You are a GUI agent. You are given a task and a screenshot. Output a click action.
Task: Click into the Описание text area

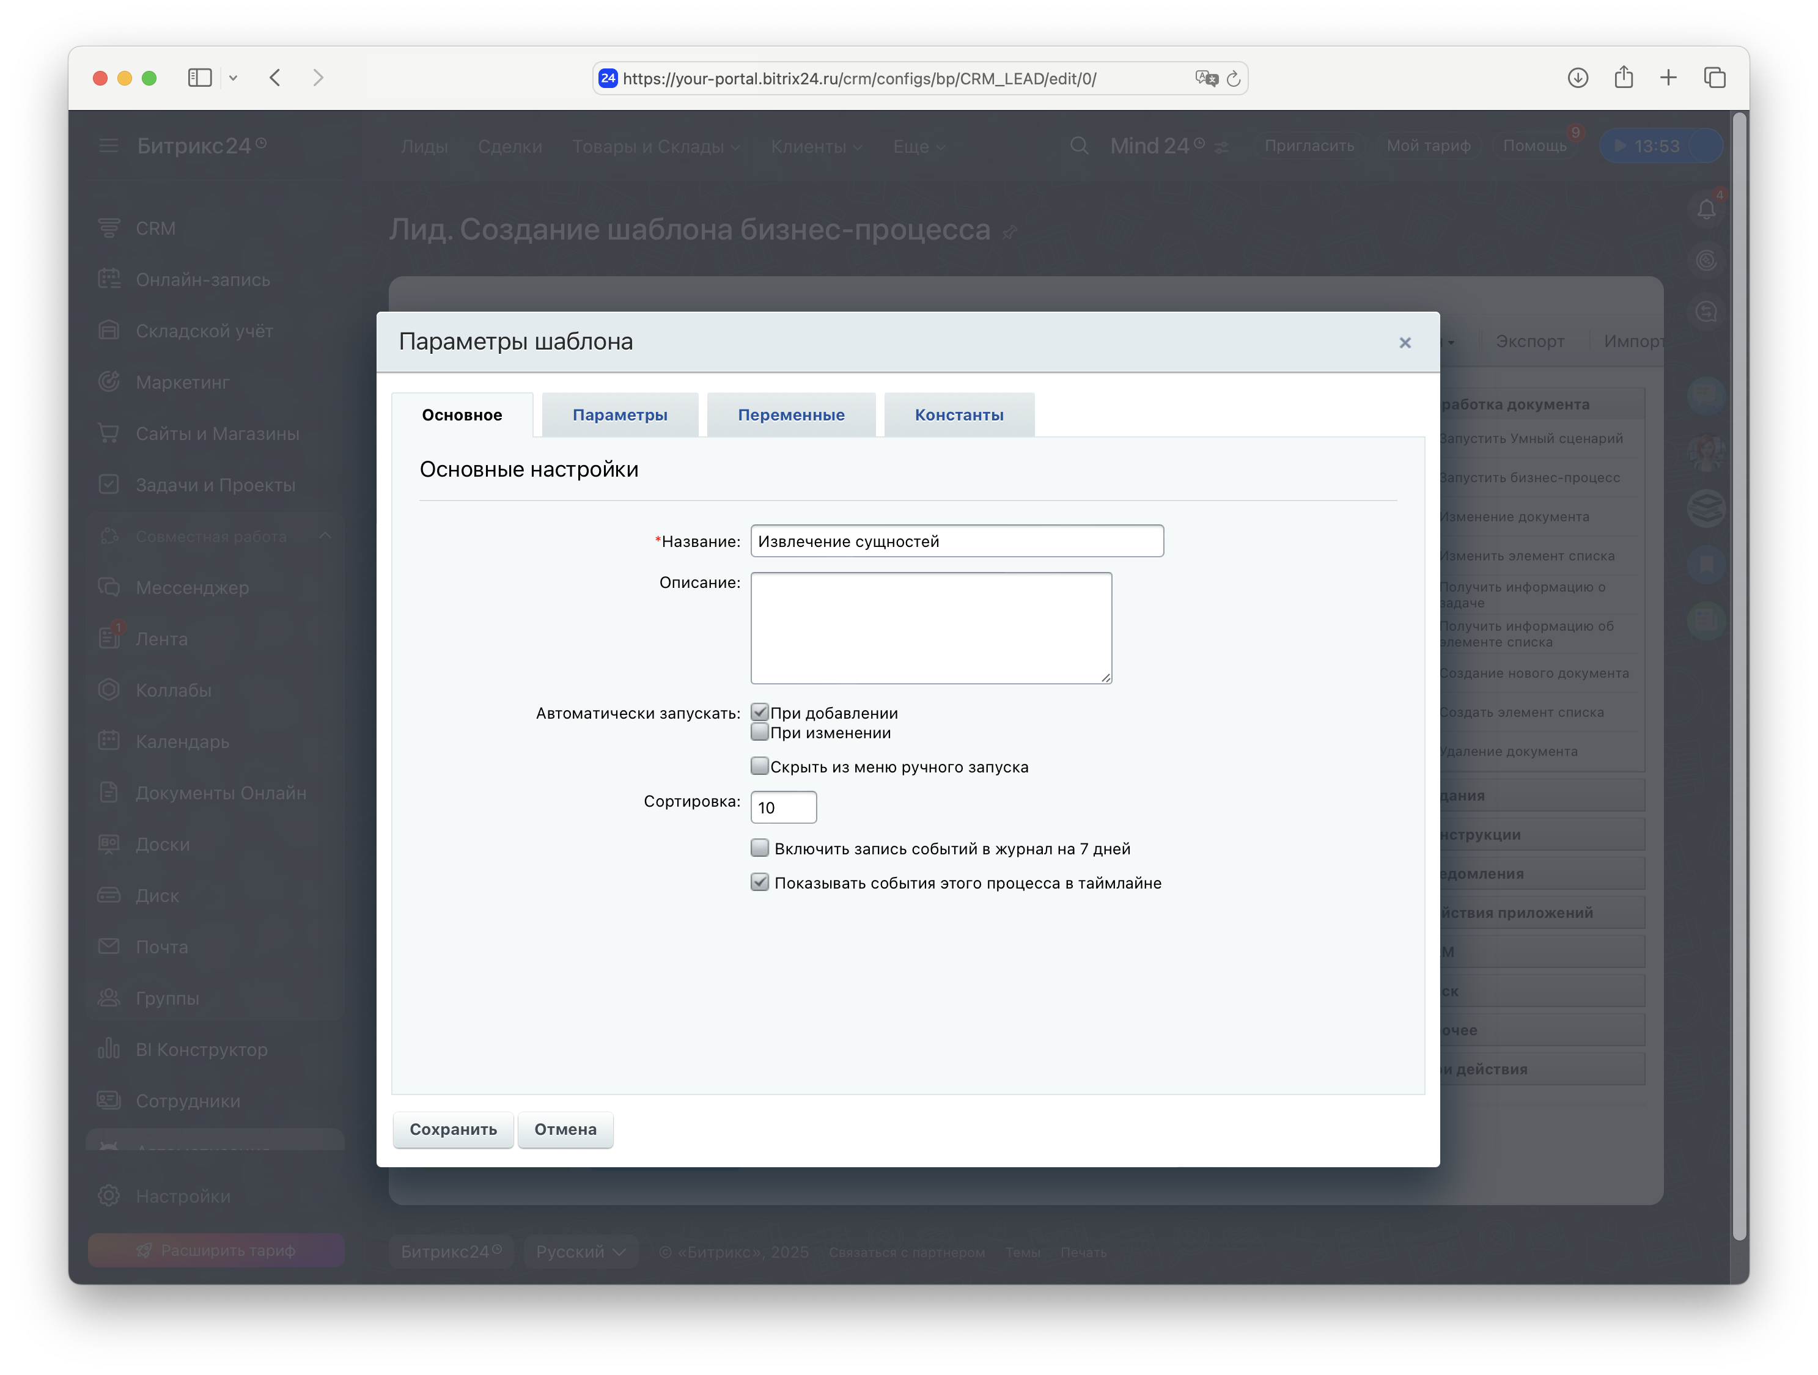pos(930,628)
